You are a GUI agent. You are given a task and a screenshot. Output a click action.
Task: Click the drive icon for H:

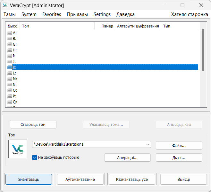coord(10,50)
